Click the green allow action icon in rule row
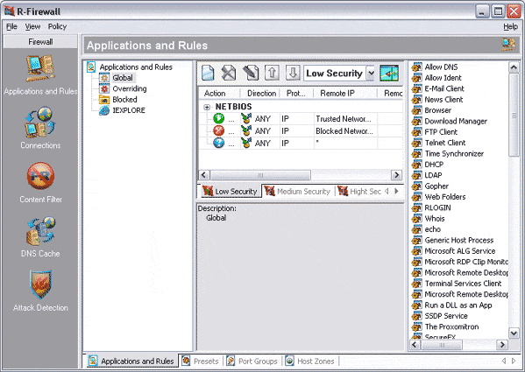 [218, 118]
